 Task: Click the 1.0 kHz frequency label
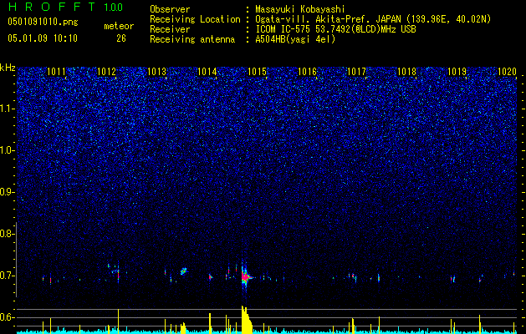7,150
